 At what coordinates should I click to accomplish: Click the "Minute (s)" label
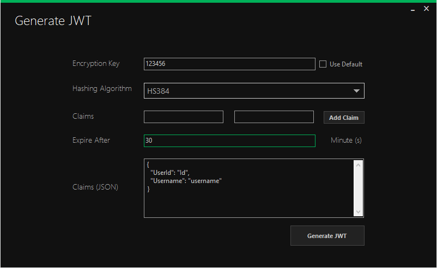(x=346, y=140)
